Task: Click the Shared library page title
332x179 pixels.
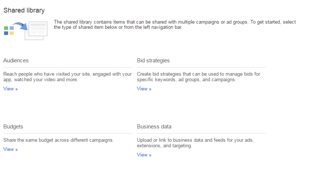Action: tap(24, 10)
